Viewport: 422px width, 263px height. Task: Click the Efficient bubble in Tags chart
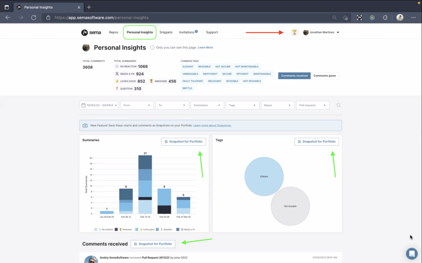[x=264, y=176]
